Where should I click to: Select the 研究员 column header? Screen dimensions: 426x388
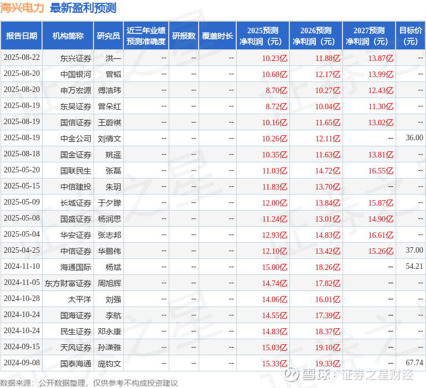(x=108, y=35)
